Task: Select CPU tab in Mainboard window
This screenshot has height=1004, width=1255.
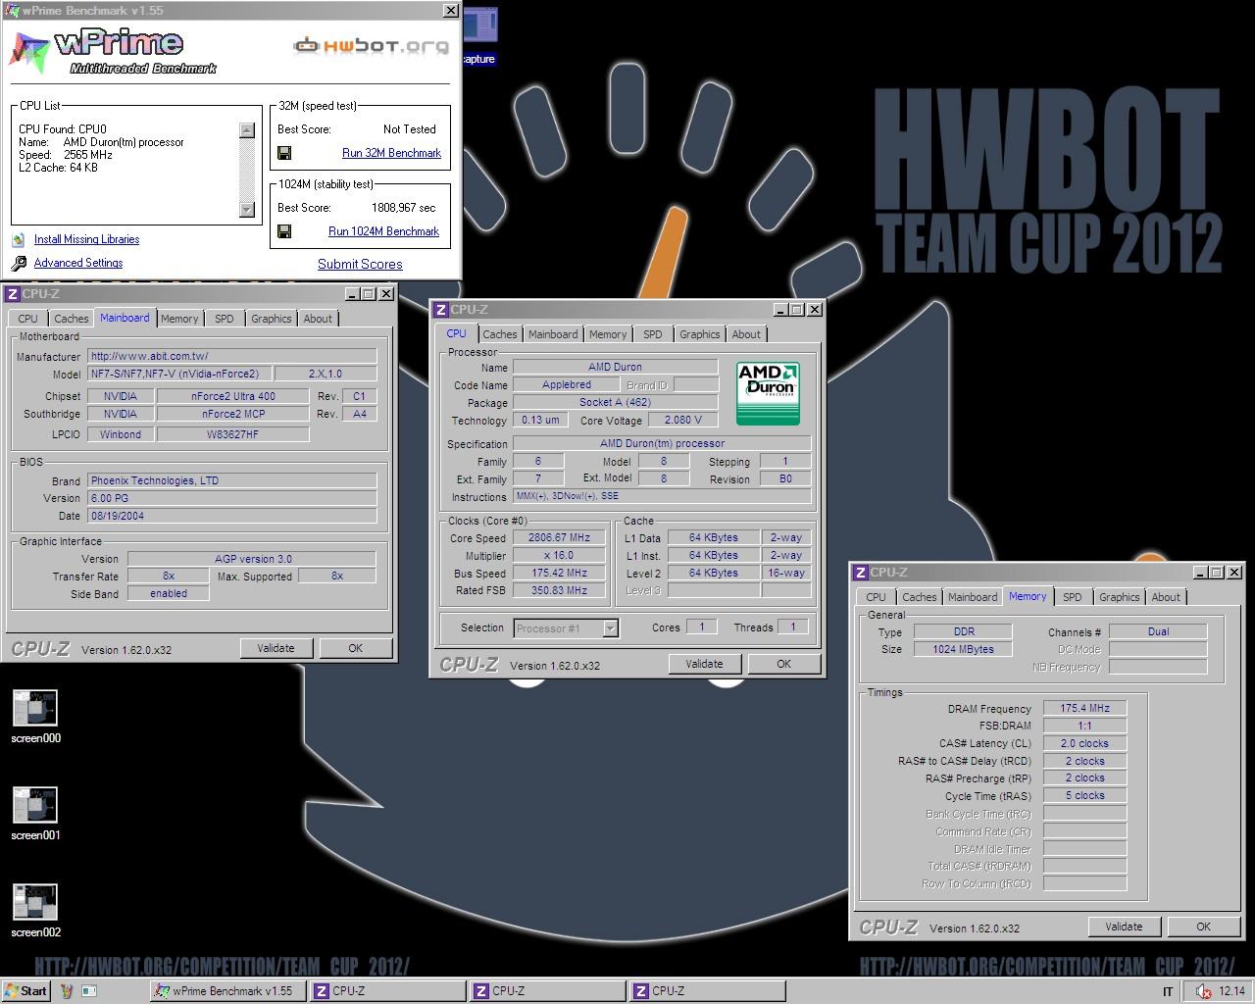Action: coord(28,319)
